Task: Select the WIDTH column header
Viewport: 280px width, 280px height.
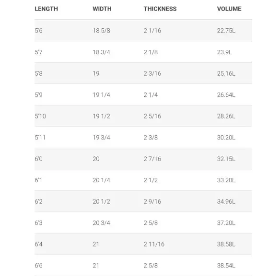Action: (102, 9)
